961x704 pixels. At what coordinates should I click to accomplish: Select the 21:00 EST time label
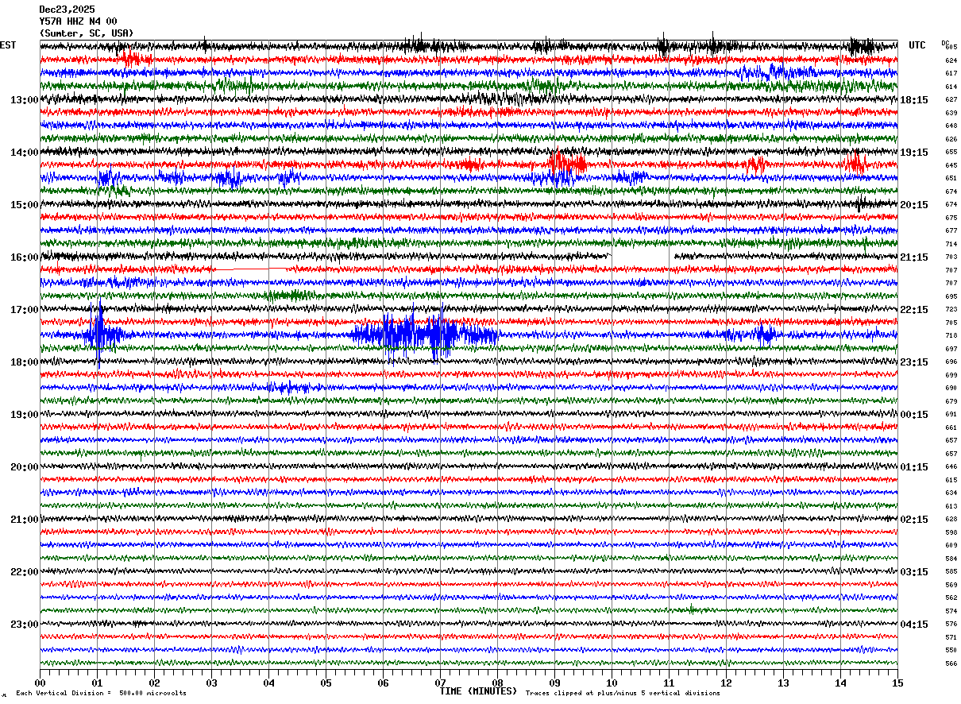coord(25,520)
